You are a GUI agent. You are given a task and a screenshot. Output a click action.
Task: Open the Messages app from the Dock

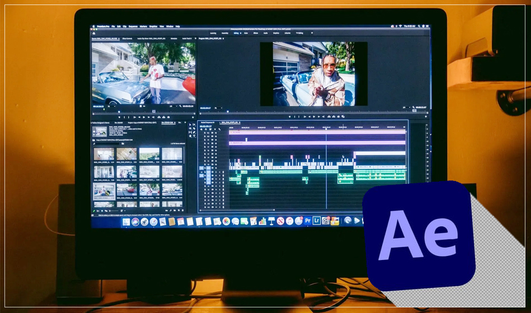click(x=235, y=221)
